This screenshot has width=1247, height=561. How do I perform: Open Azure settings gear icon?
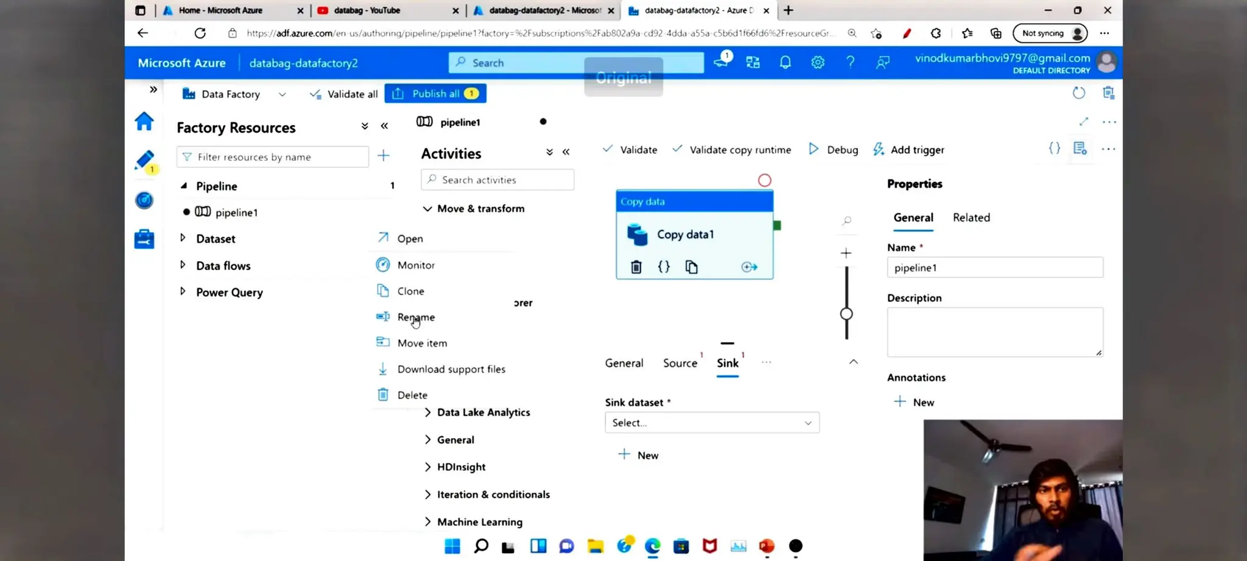[x=818, y=63]
